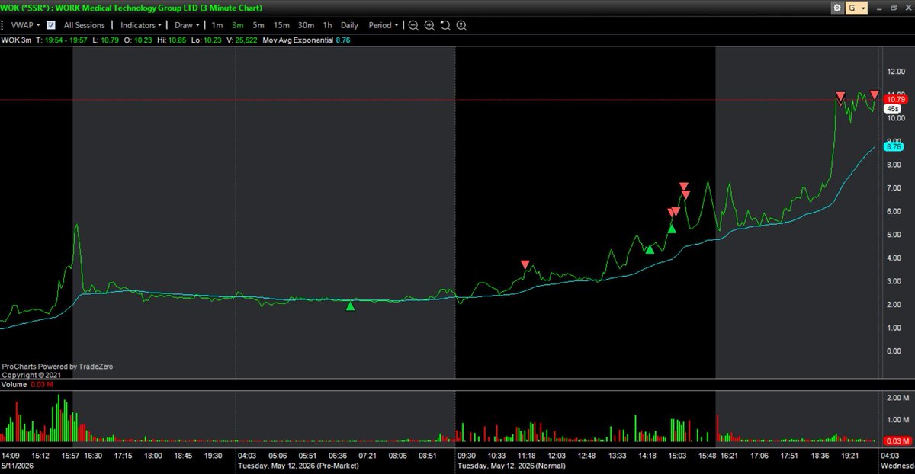The height and width of the screenshot is (474, 915).
Task: Click the topmost red sell marker above 7.00
Action: [684, 186]
